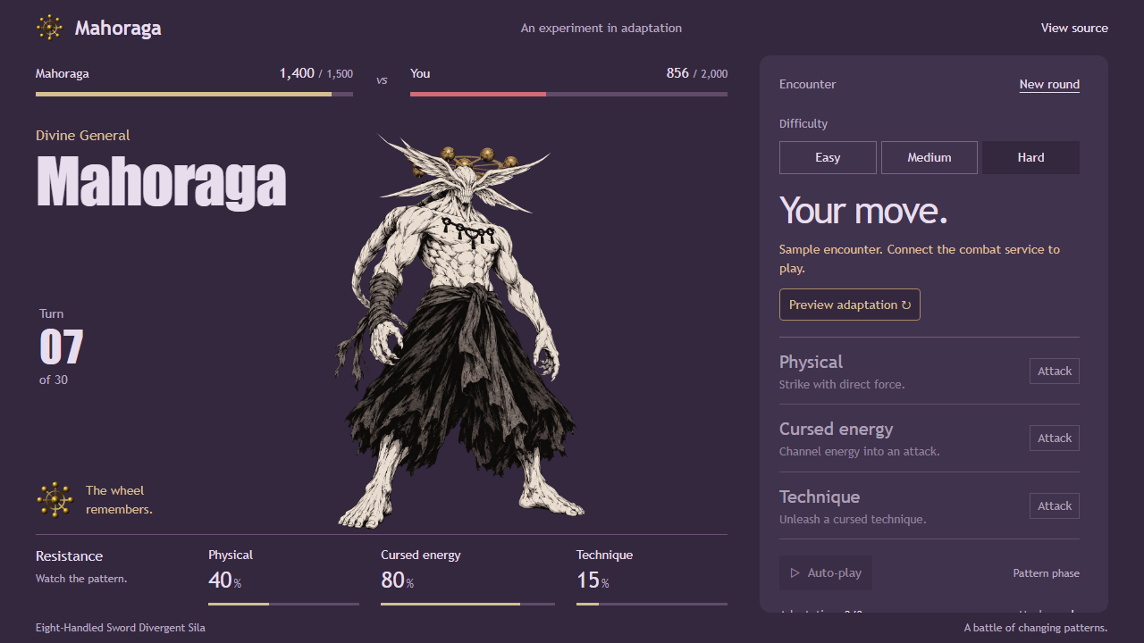Click the Physical resistance bar
This screenshot has width=1144, height=643.
click(x=283, y=604)
